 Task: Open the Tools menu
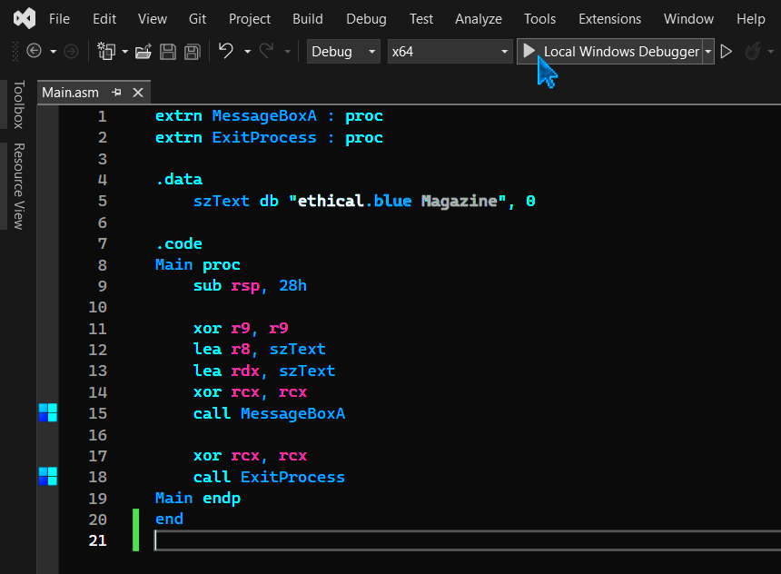[x=539, y=19]
